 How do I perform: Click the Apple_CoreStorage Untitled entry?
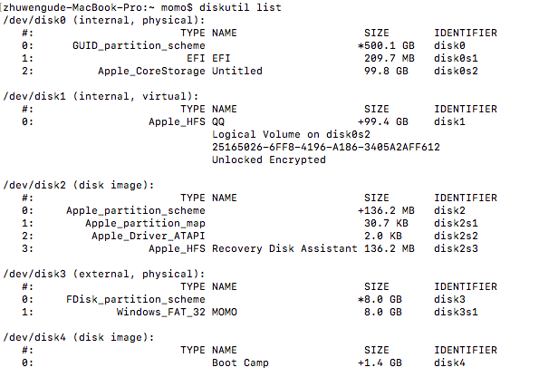(179, 72)
